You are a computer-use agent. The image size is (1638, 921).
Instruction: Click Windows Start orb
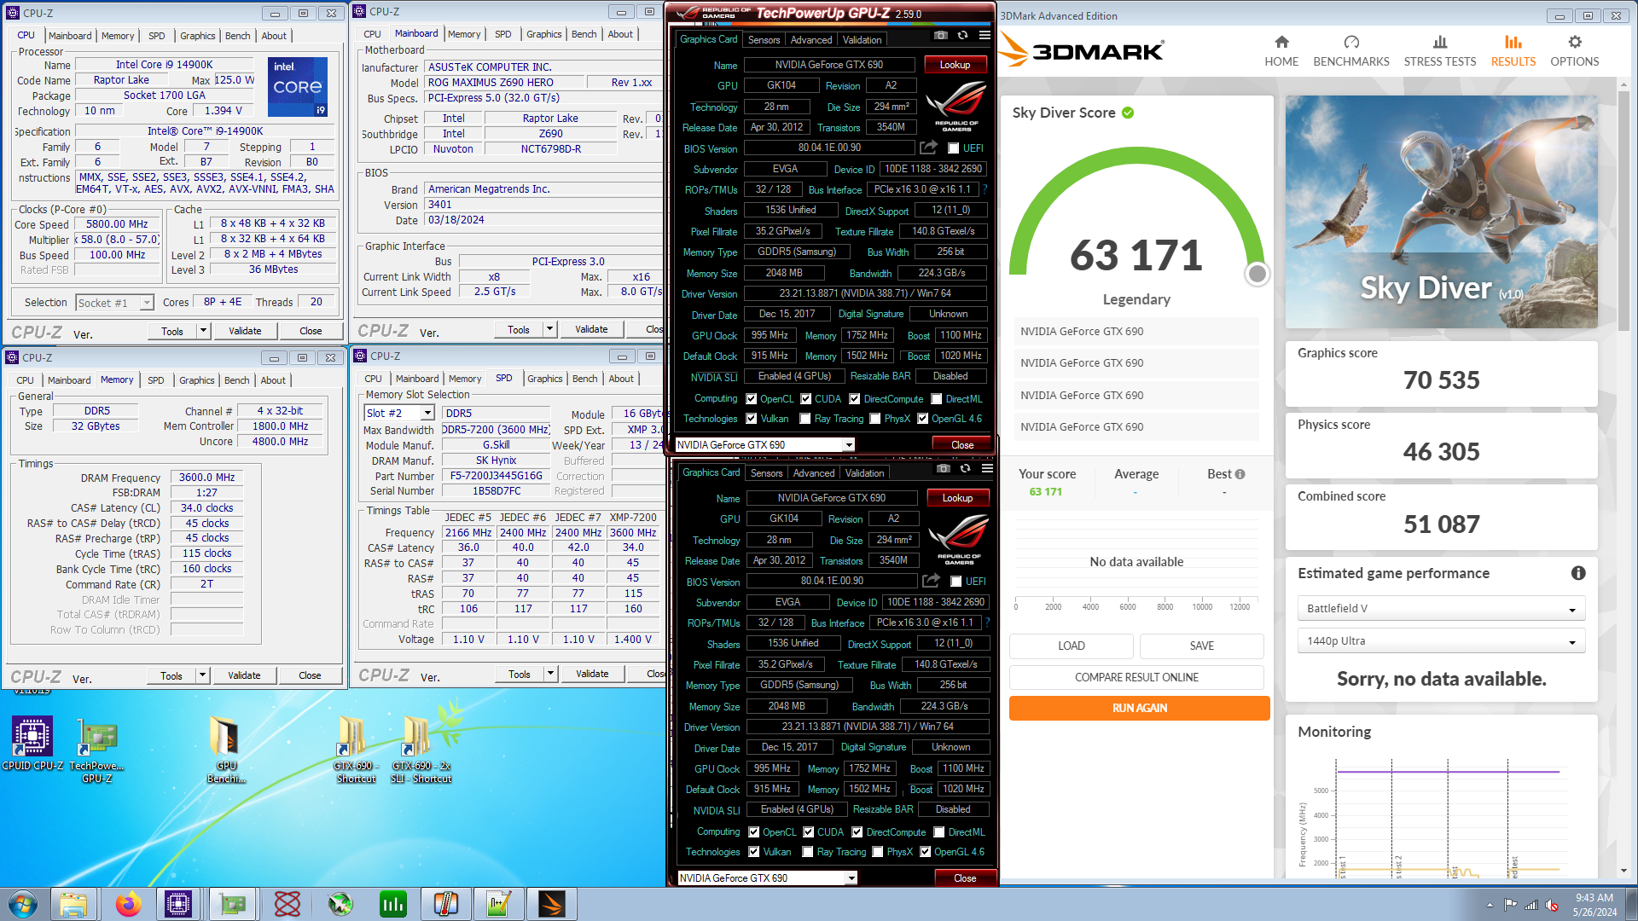point(23,904)
